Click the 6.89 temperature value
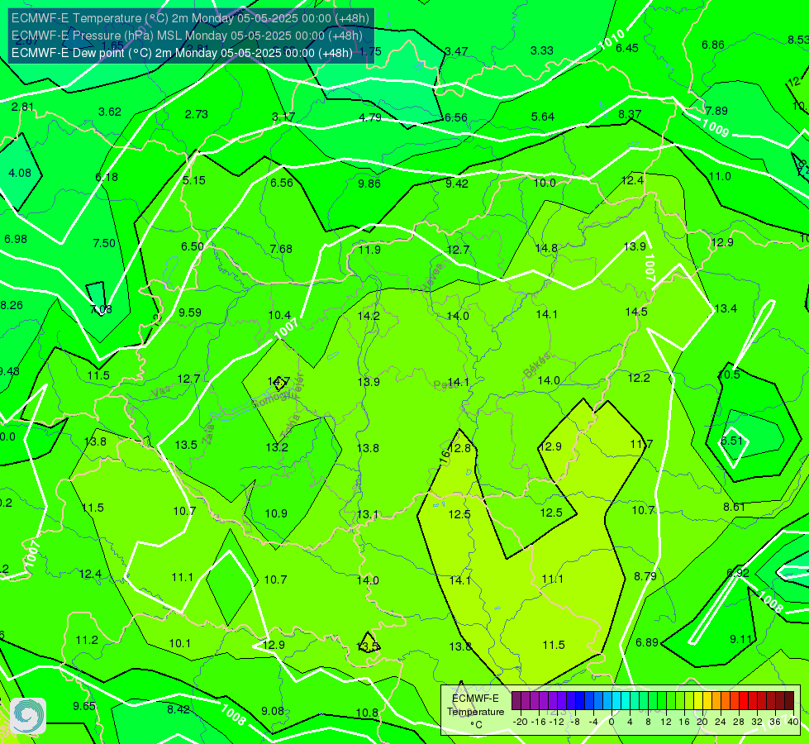The width and height of the screenshot is (809, 744). point(646,642)
